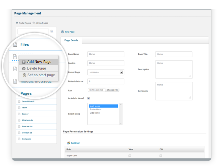Click the page icon beside Team
217x166 pixels.
point(19,108)
